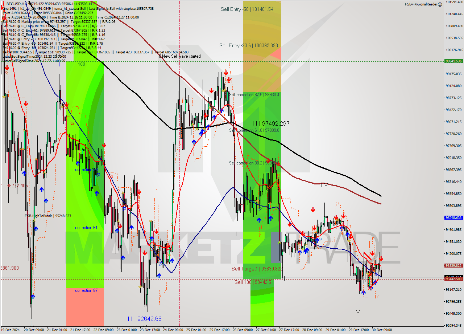The height and width of the screenshot is (334, 464).
Task: Click the 94551.030 price scale value
Action: click(454, 242)
